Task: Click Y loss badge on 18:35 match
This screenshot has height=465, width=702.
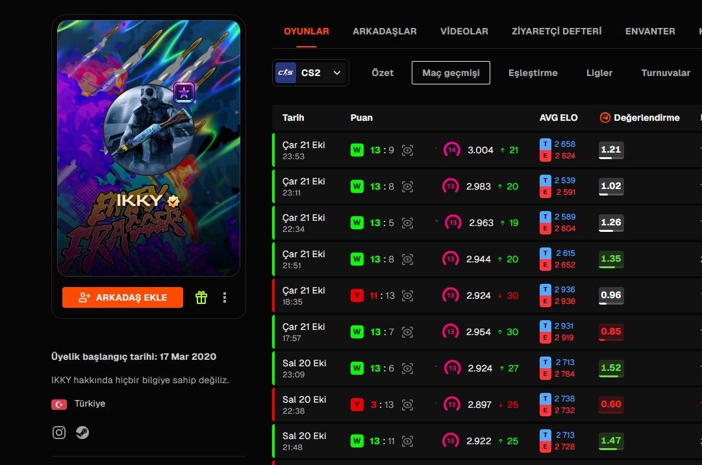Action: [x=357, y=295]
